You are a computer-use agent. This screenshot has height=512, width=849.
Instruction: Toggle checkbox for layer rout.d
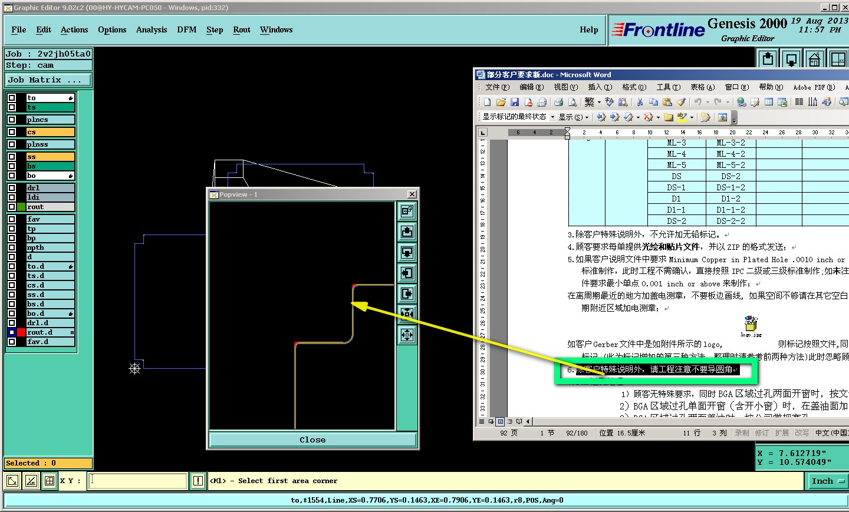[12, 332]
